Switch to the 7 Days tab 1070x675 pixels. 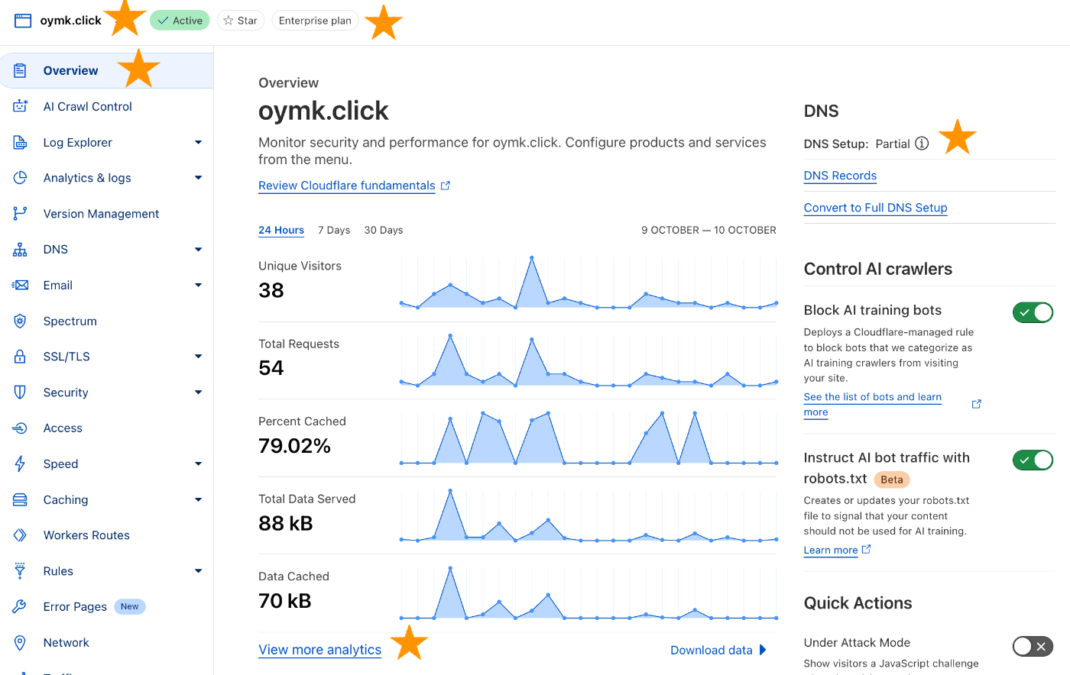click(334, 230)
